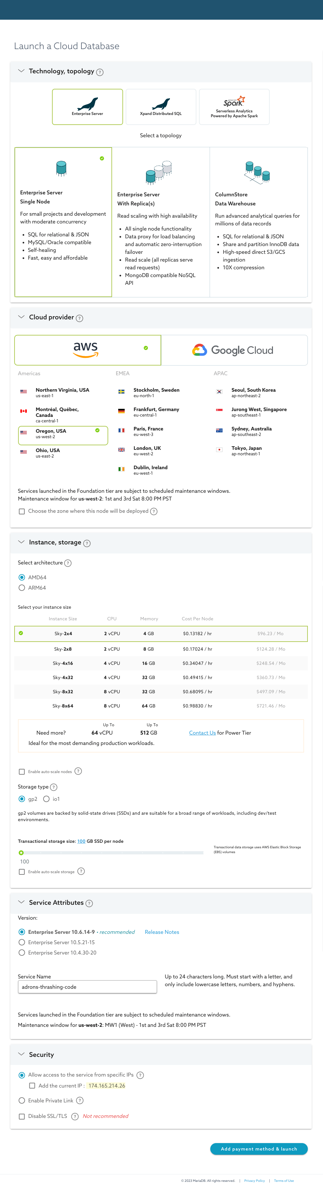Click the Service Name input field

coord(88,986)
